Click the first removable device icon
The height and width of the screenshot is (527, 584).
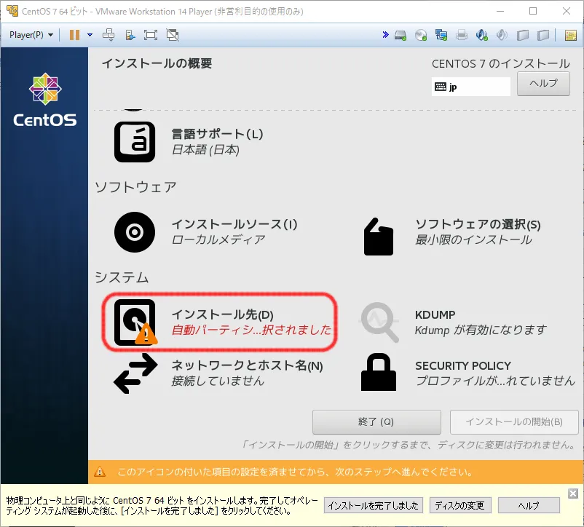tap(523, 36)
